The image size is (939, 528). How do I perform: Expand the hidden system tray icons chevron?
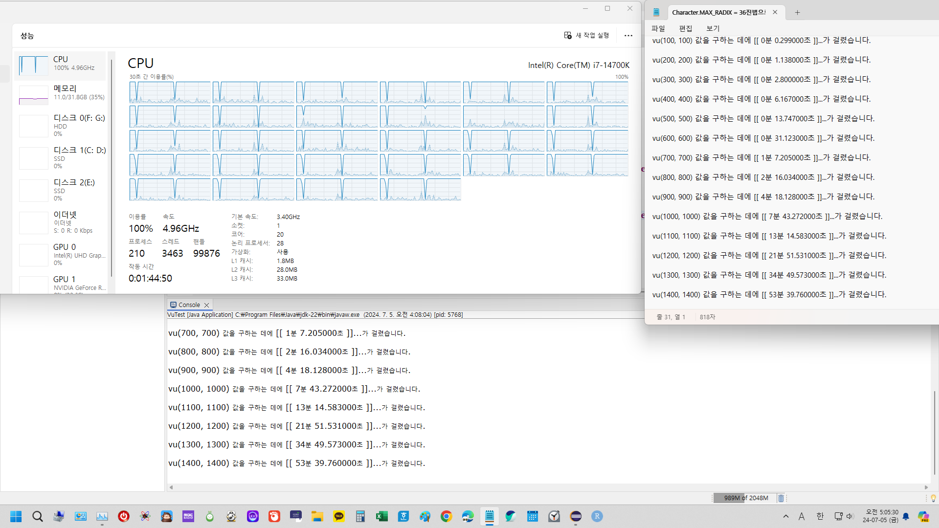(785, 516)
